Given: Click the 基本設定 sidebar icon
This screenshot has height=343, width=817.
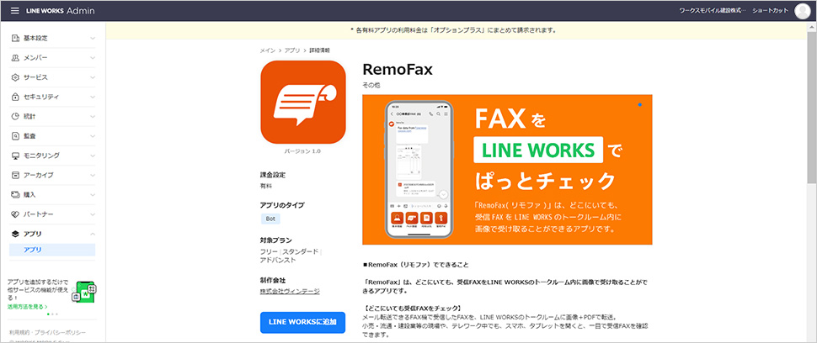Looking at the screenshot, I should [x=15, y=39].
